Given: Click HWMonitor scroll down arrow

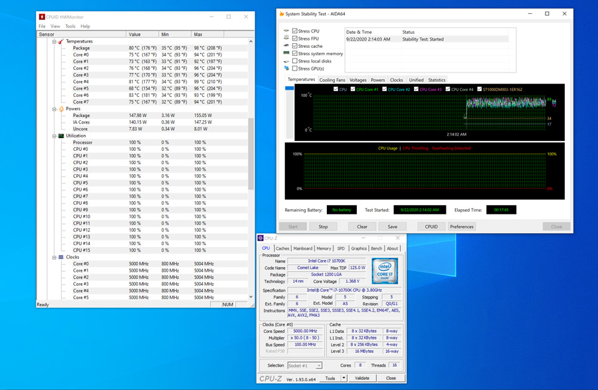Looking at the screenshot, I should pyautogui.click(x=251, y=296).
